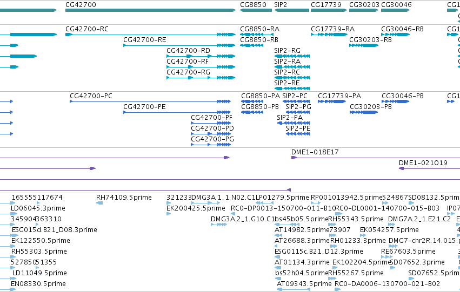
Task: Select the CG30203 gene label
Action: click(x=364, y=5)
